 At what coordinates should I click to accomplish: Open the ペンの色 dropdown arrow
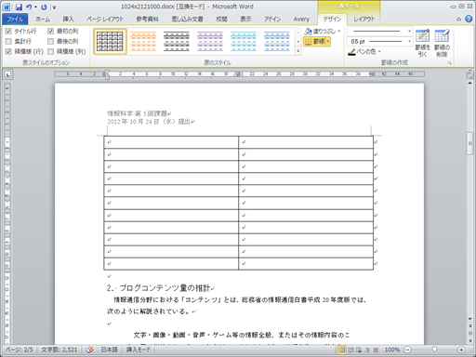379,52
